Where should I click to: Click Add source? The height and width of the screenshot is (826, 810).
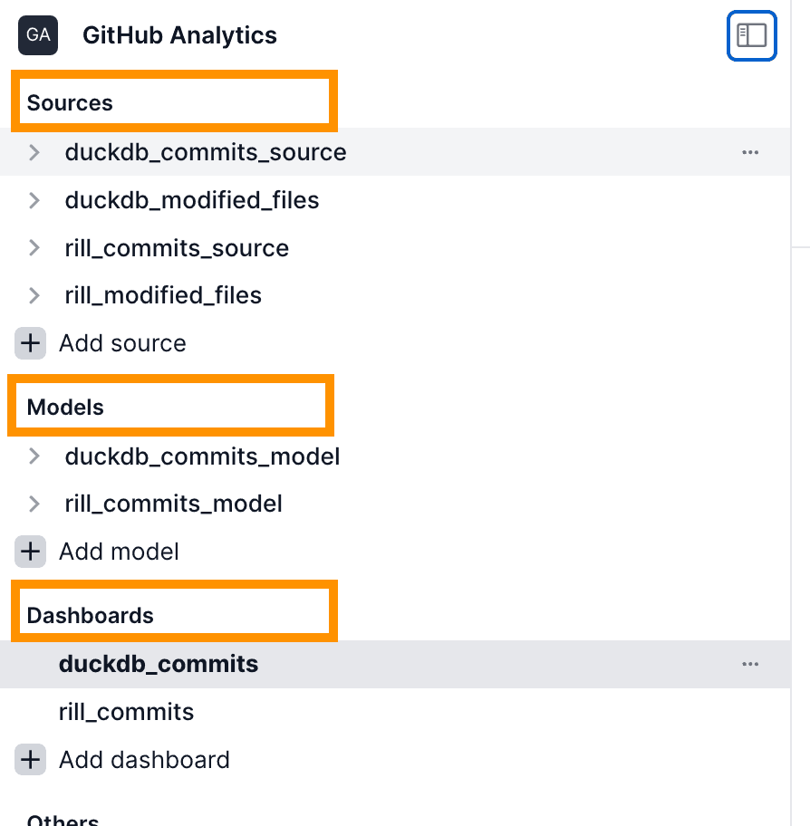(x=122, y=343)
